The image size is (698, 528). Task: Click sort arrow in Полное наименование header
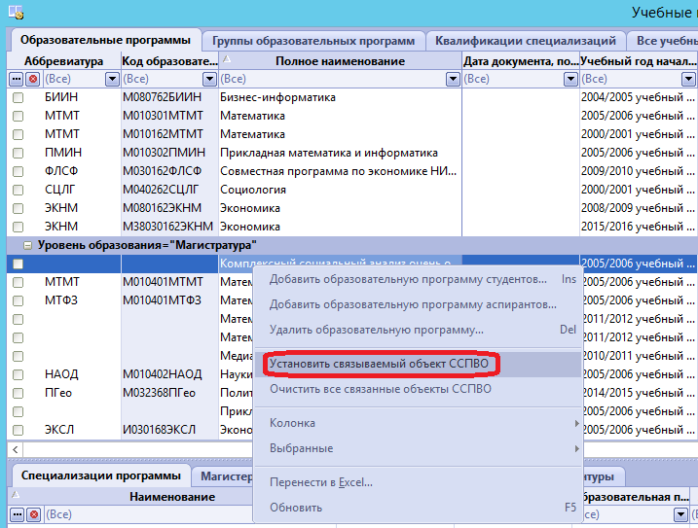click(227, 58)
